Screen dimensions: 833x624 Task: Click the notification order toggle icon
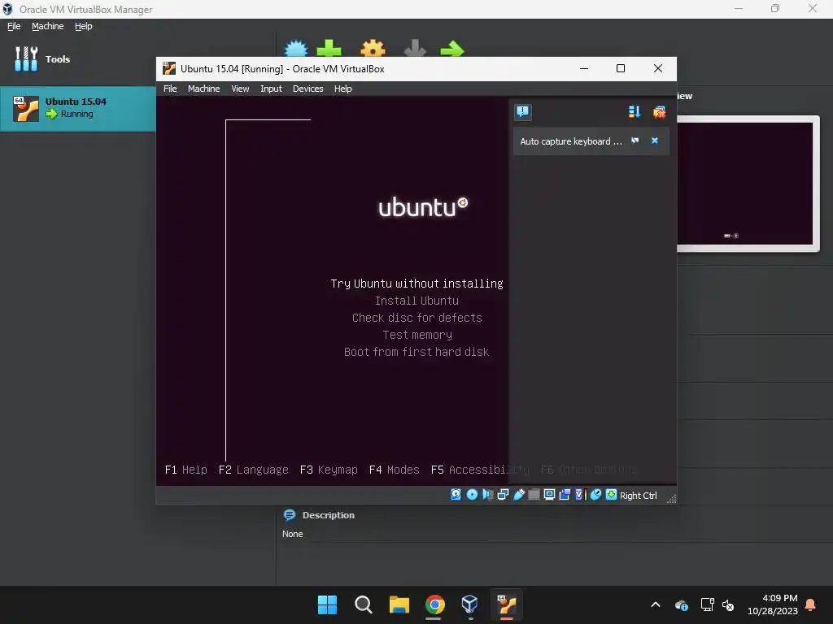635,111
